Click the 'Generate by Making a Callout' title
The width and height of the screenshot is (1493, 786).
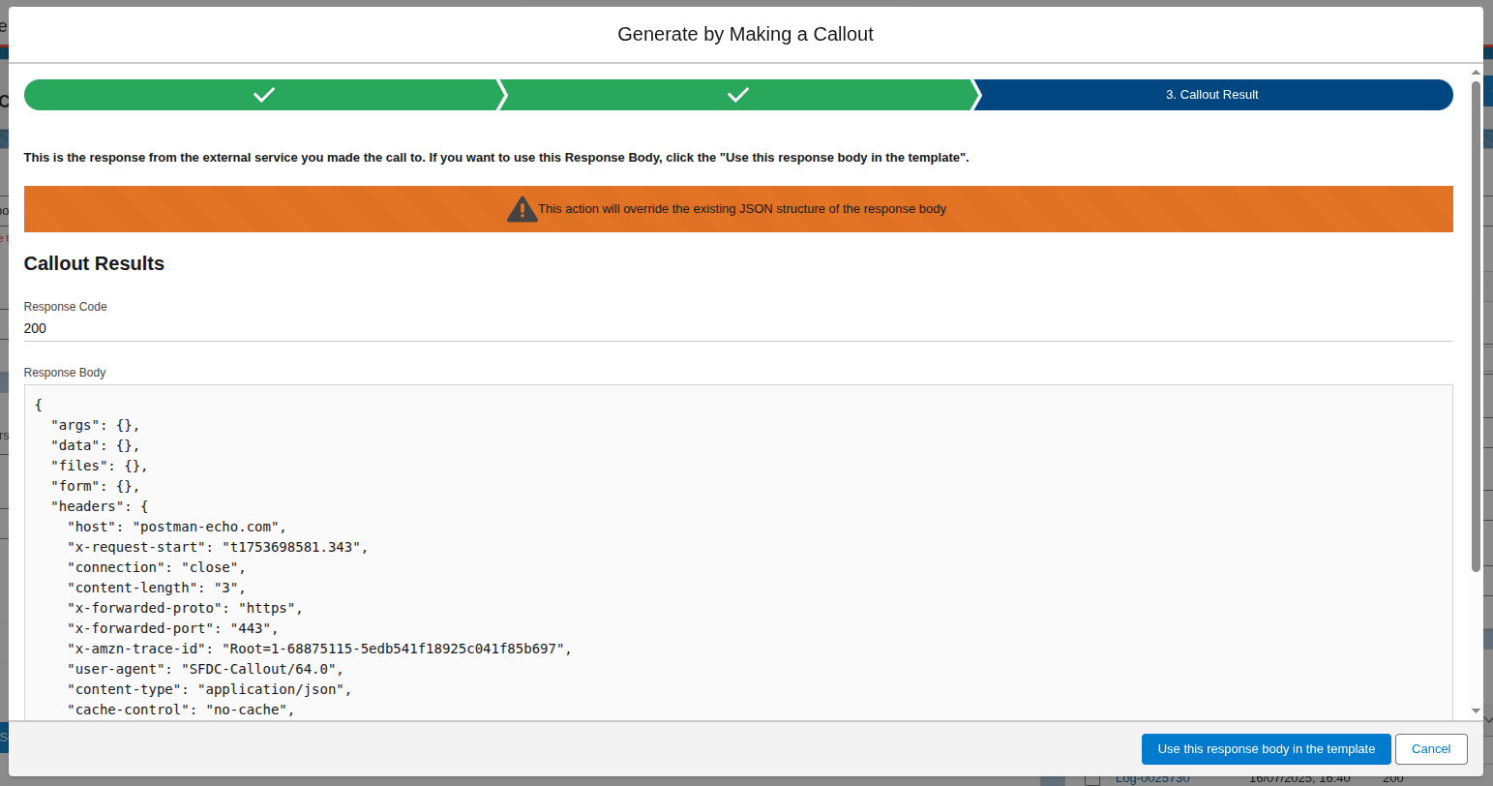[x=745, y=35]
